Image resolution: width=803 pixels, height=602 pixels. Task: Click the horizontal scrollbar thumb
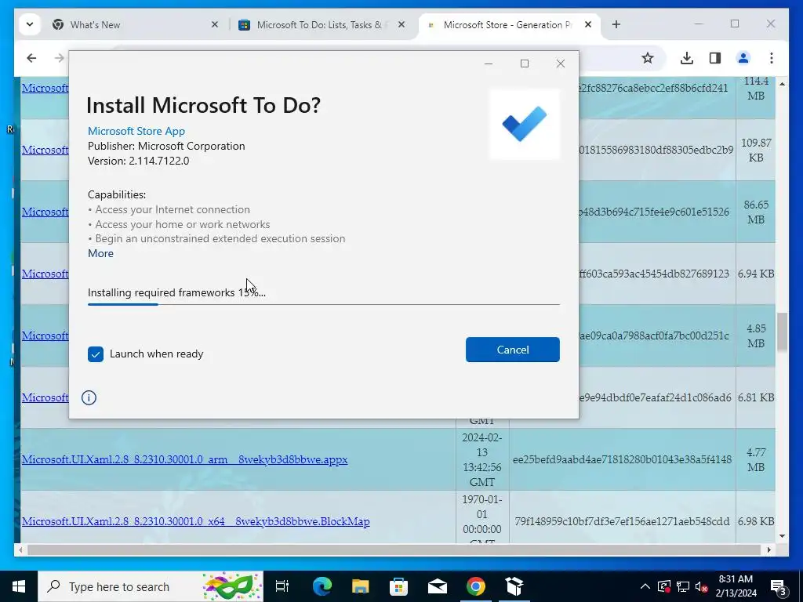(394, 549)
